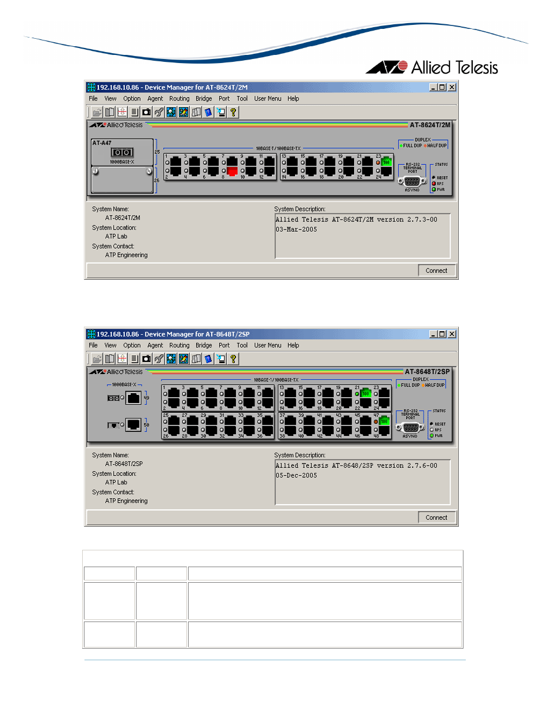Viewport: 552px width, 714px height.
Task: Open User Menu in the AT-8648T/2SP window
Action: tap(268, 346)
